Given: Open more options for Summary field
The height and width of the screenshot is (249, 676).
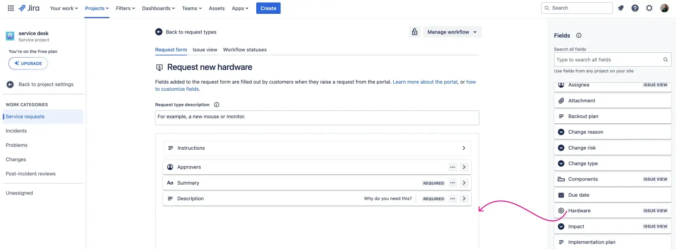Looking at the screenshot, I should tap(452, 183).
